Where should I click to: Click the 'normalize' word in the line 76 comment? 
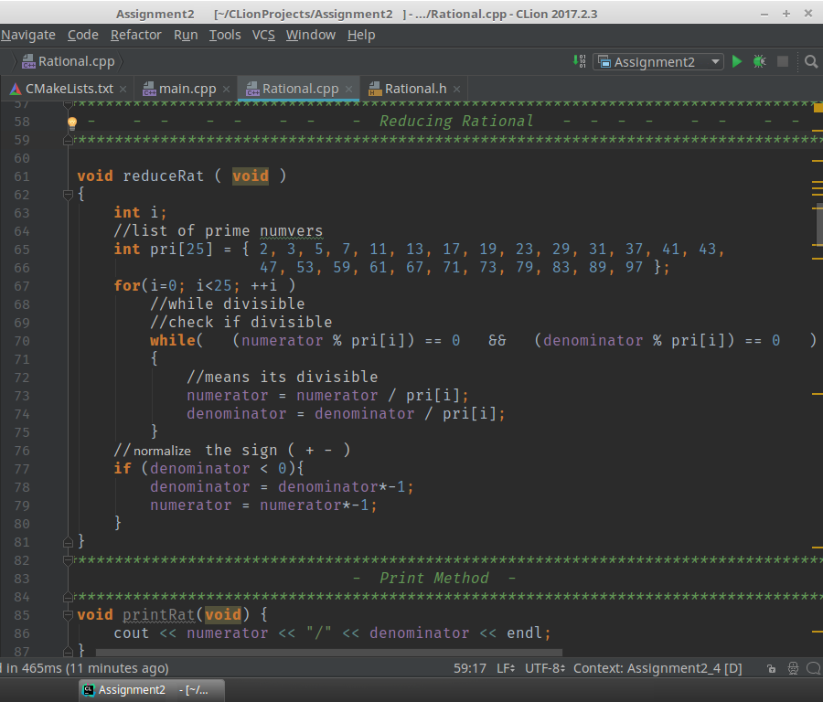(162, 452)
